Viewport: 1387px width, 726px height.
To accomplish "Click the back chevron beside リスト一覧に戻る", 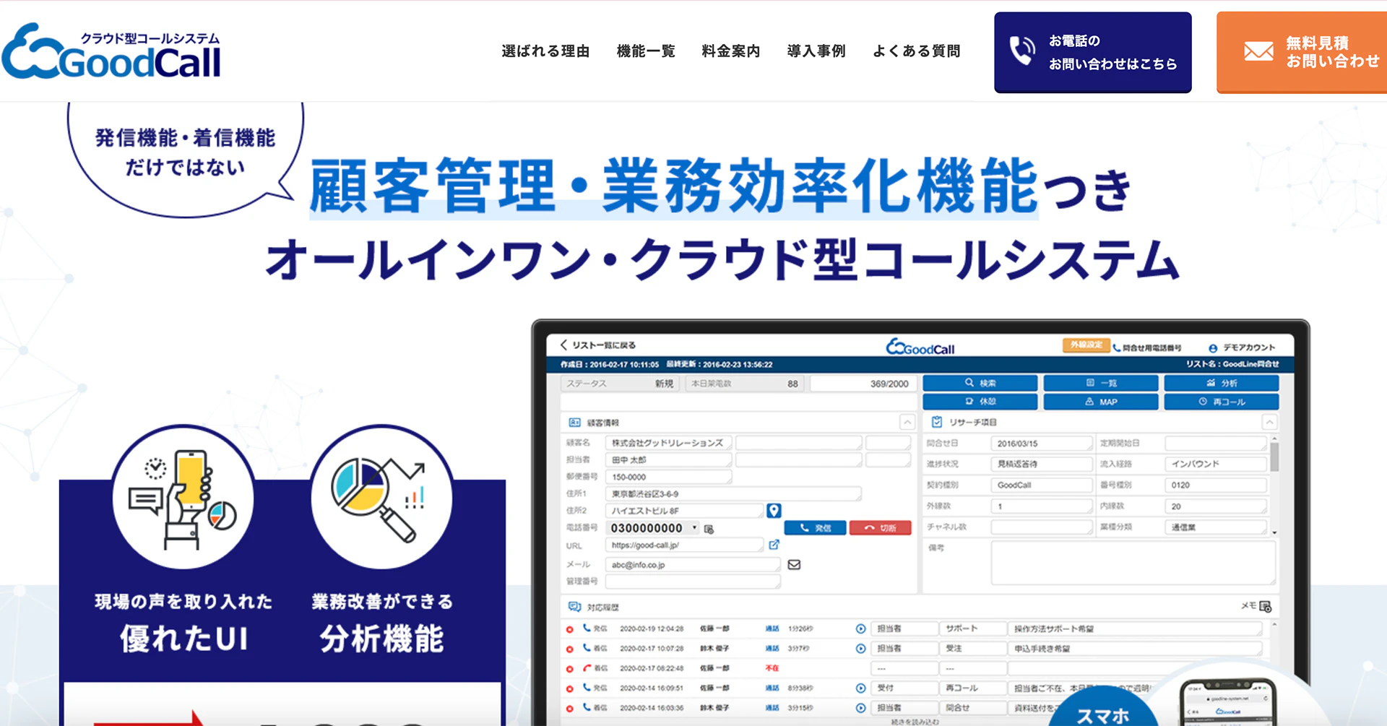I will pyautogui.click(x=563, y=345).
